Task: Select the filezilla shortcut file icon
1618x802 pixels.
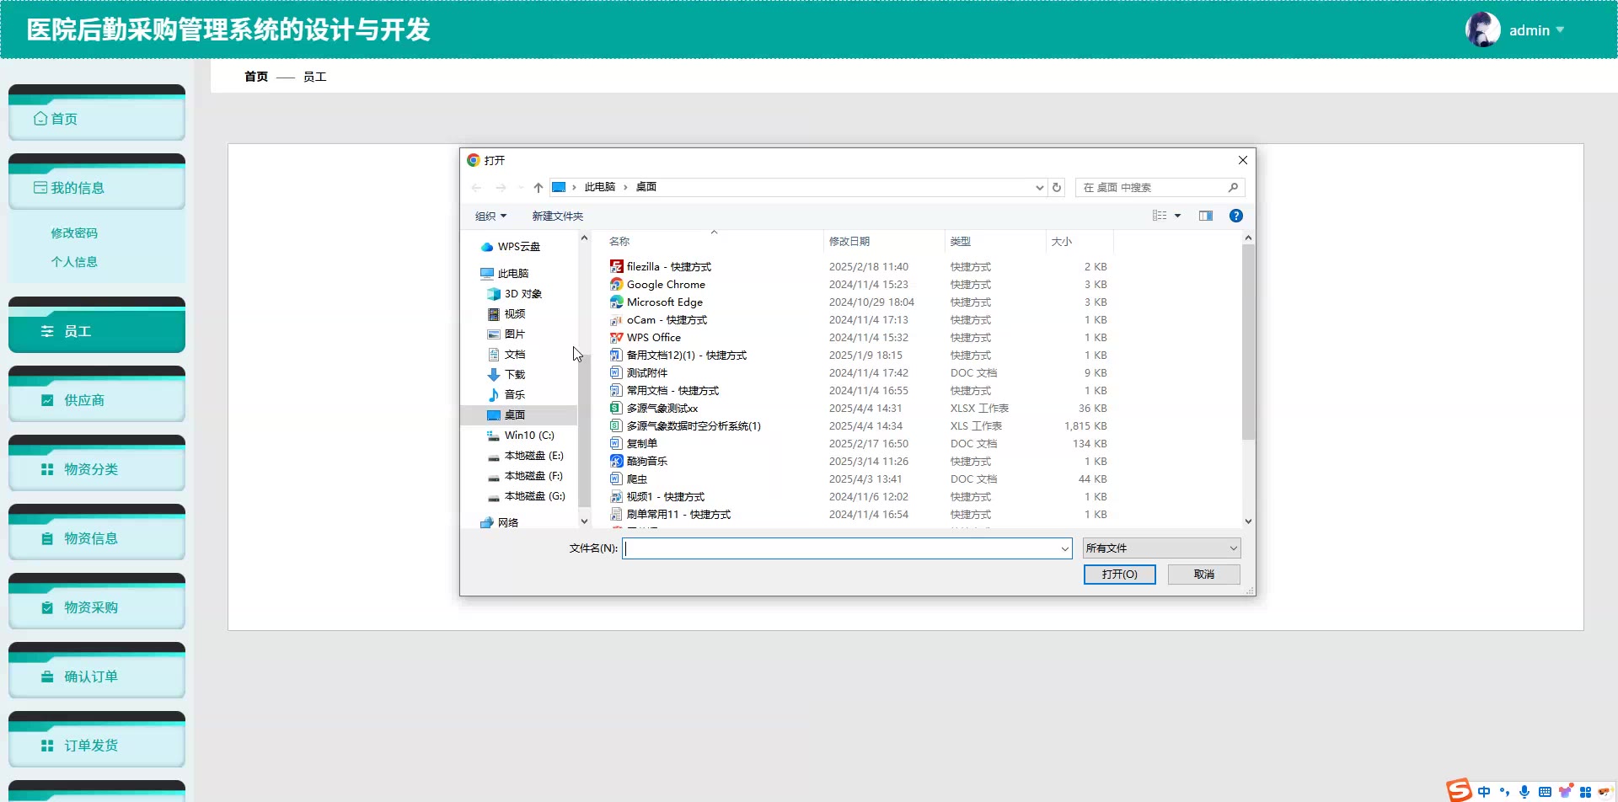Action: click(x=616, y=267)
